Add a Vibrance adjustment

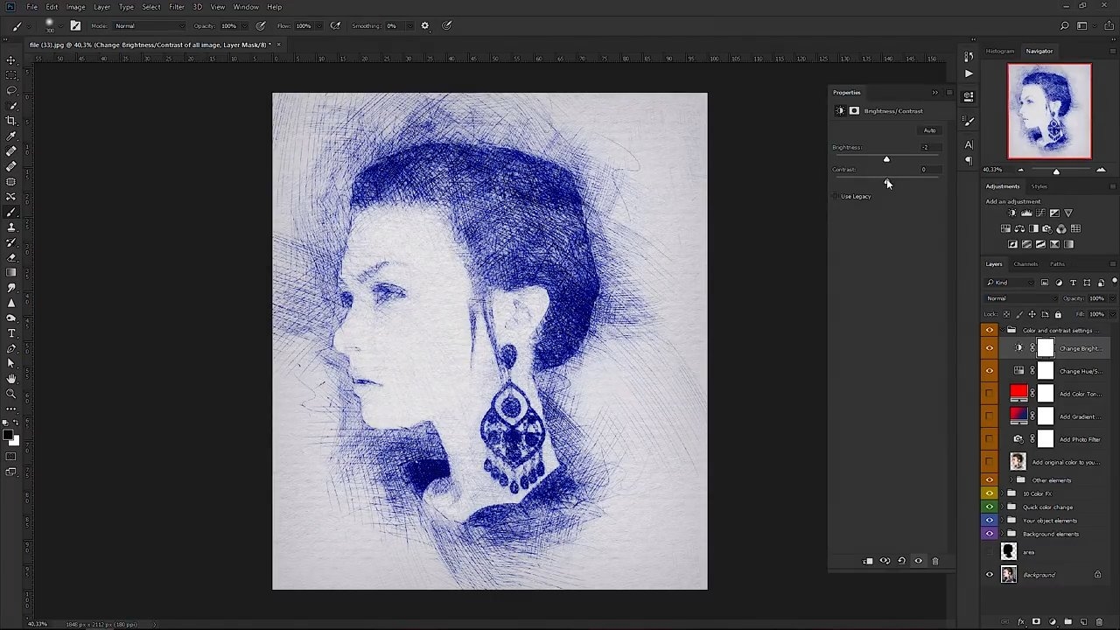1068,213
